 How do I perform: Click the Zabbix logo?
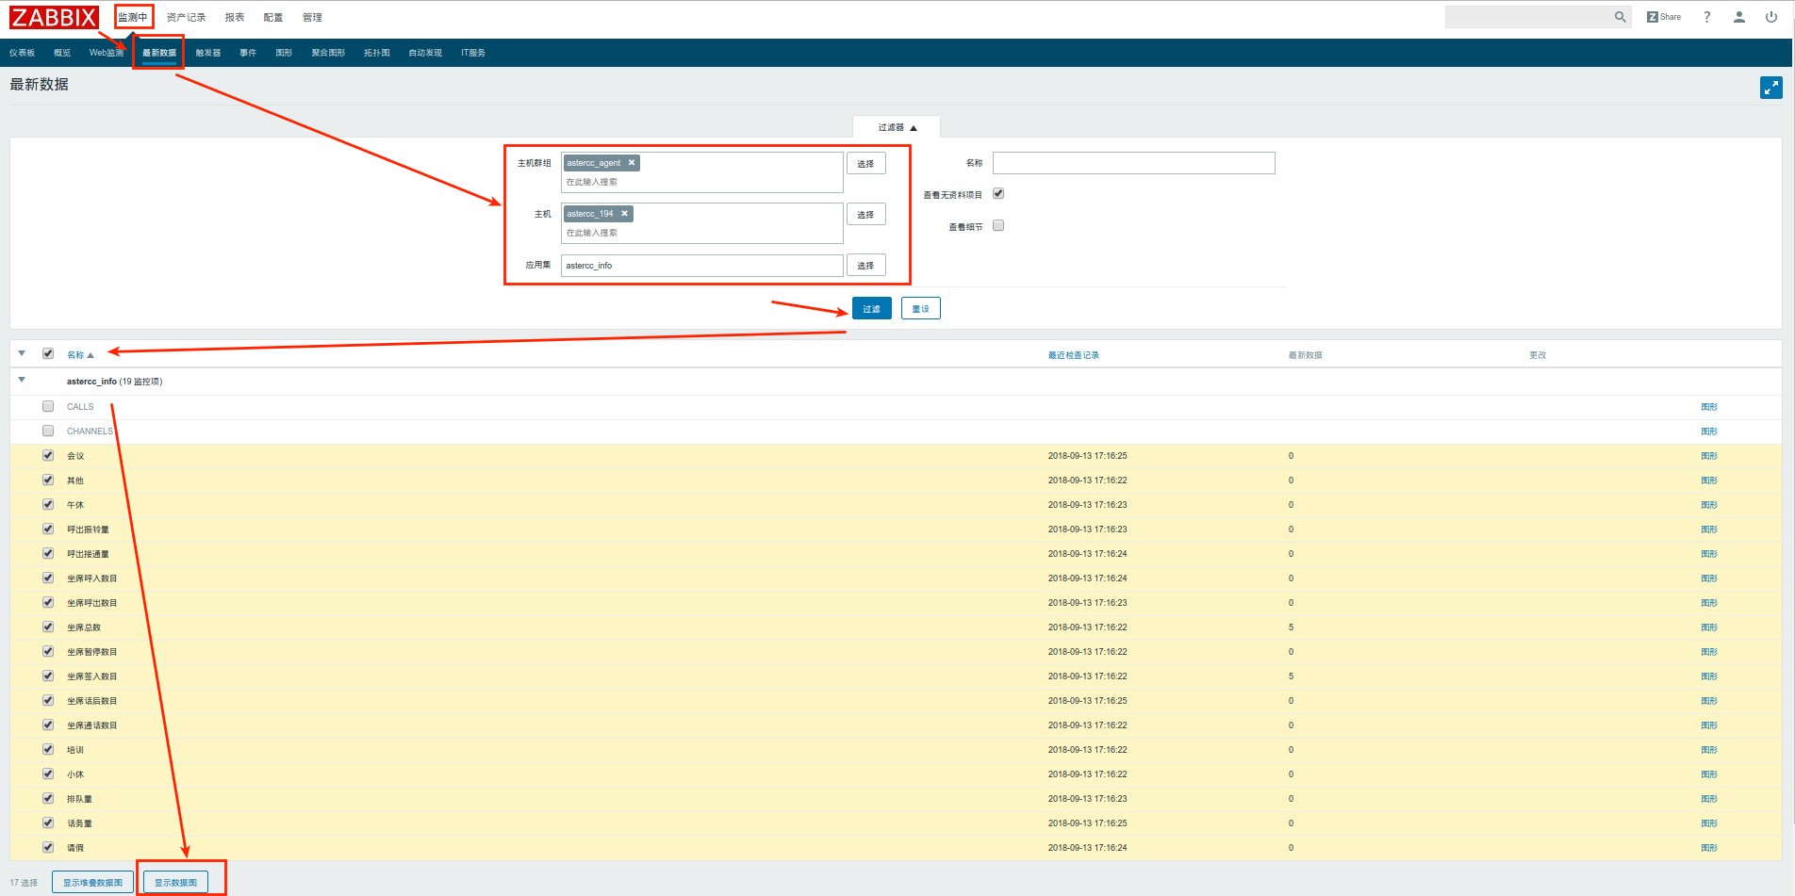54,17
